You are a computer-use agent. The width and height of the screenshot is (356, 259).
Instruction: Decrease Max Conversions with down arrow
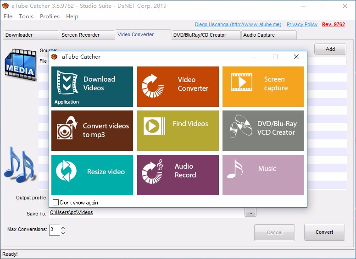[x=63, y=233]
